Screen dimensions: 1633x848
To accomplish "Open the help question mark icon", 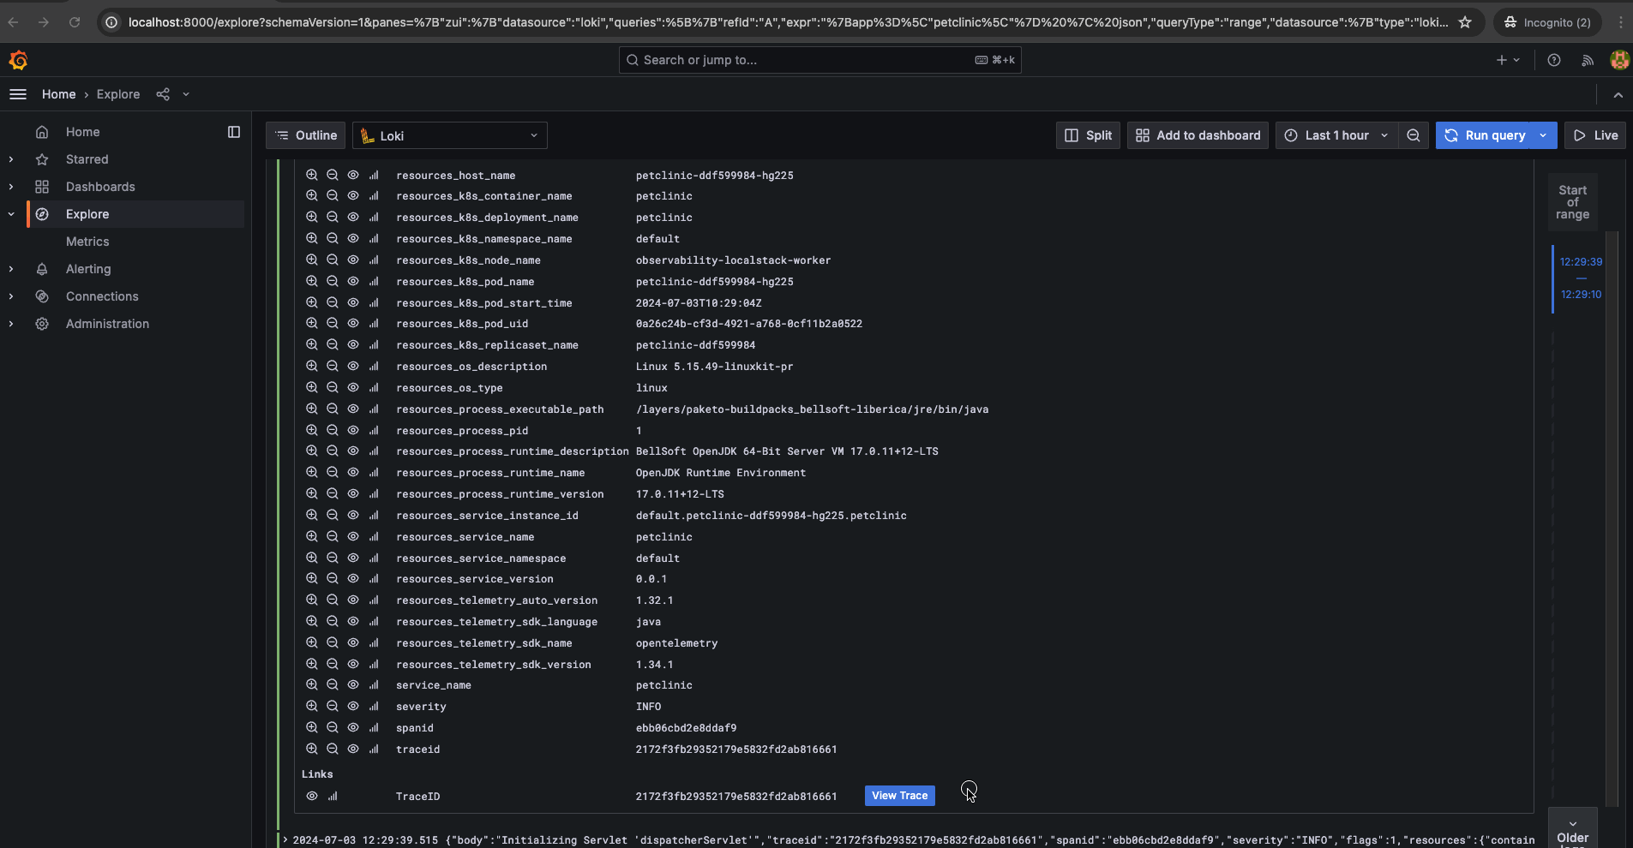I will [x=1553, y=60].
